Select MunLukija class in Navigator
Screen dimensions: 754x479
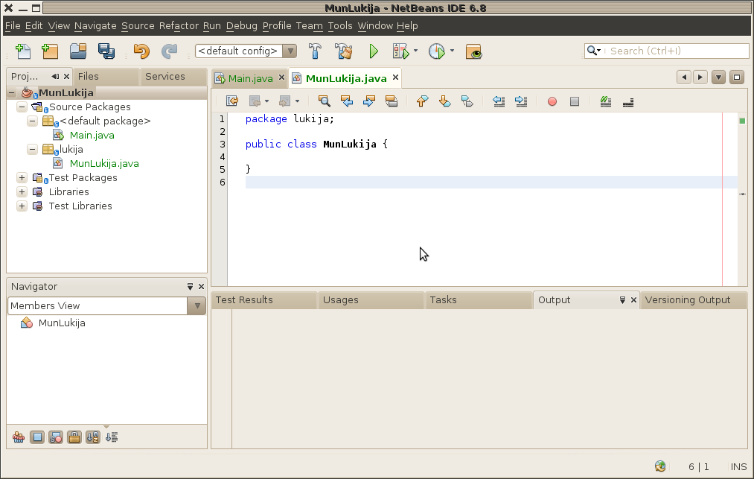coord(62,323)
